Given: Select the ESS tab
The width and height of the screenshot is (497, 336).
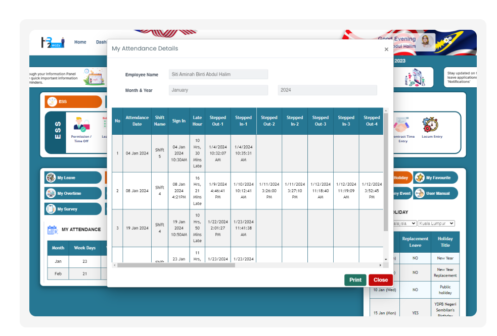Looking at the screenshot, I should (x=73, y=101).
